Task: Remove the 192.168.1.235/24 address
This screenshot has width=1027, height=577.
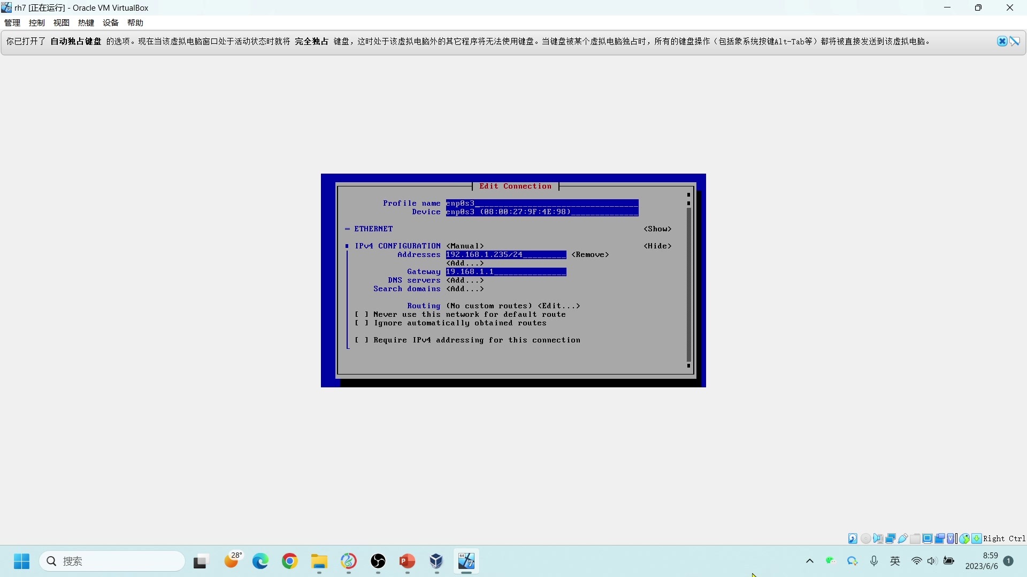Action: coord(590,255)
